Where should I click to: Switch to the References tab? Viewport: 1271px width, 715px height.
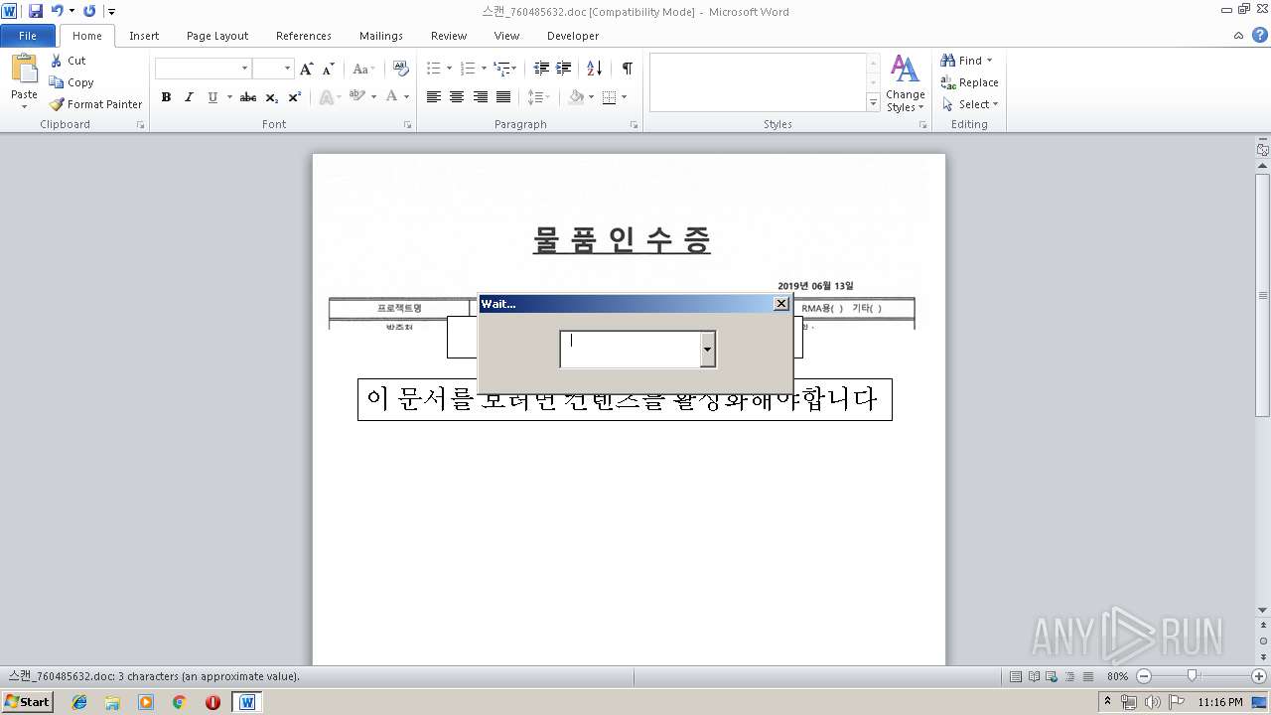pos(304,36)
